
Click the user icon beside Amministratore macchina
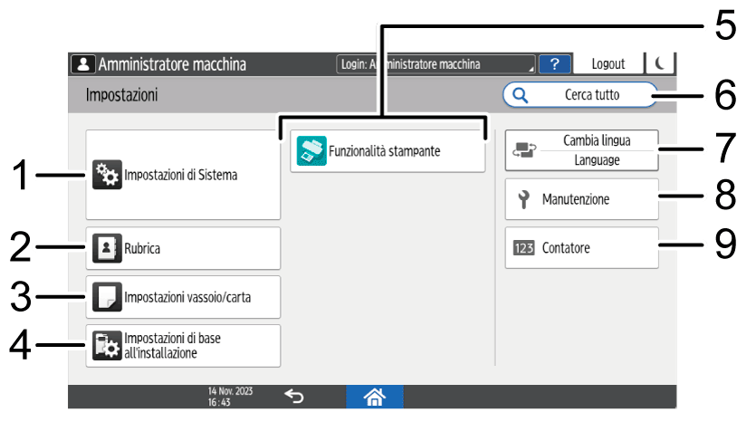click(83, 64)
